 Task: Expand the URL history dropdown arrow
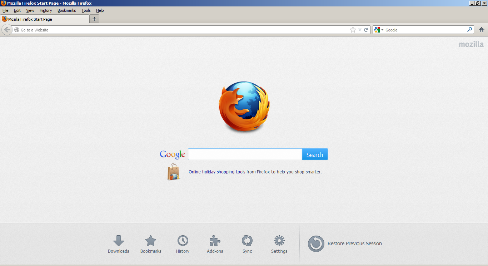(x=360, y=30)
